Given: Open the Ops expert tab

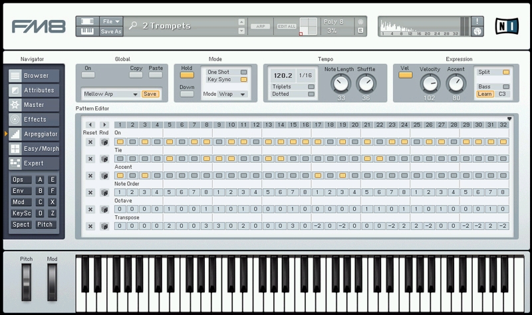Looking at the screenshot, I should (21, 179).
